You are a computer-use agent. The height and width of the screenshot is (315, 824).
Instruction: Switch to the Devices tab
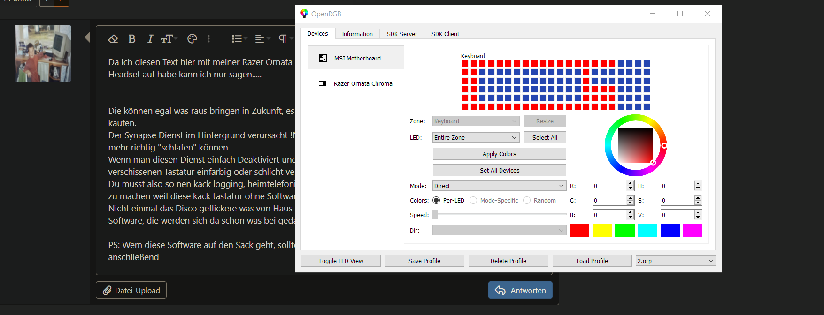pos(318,34)
